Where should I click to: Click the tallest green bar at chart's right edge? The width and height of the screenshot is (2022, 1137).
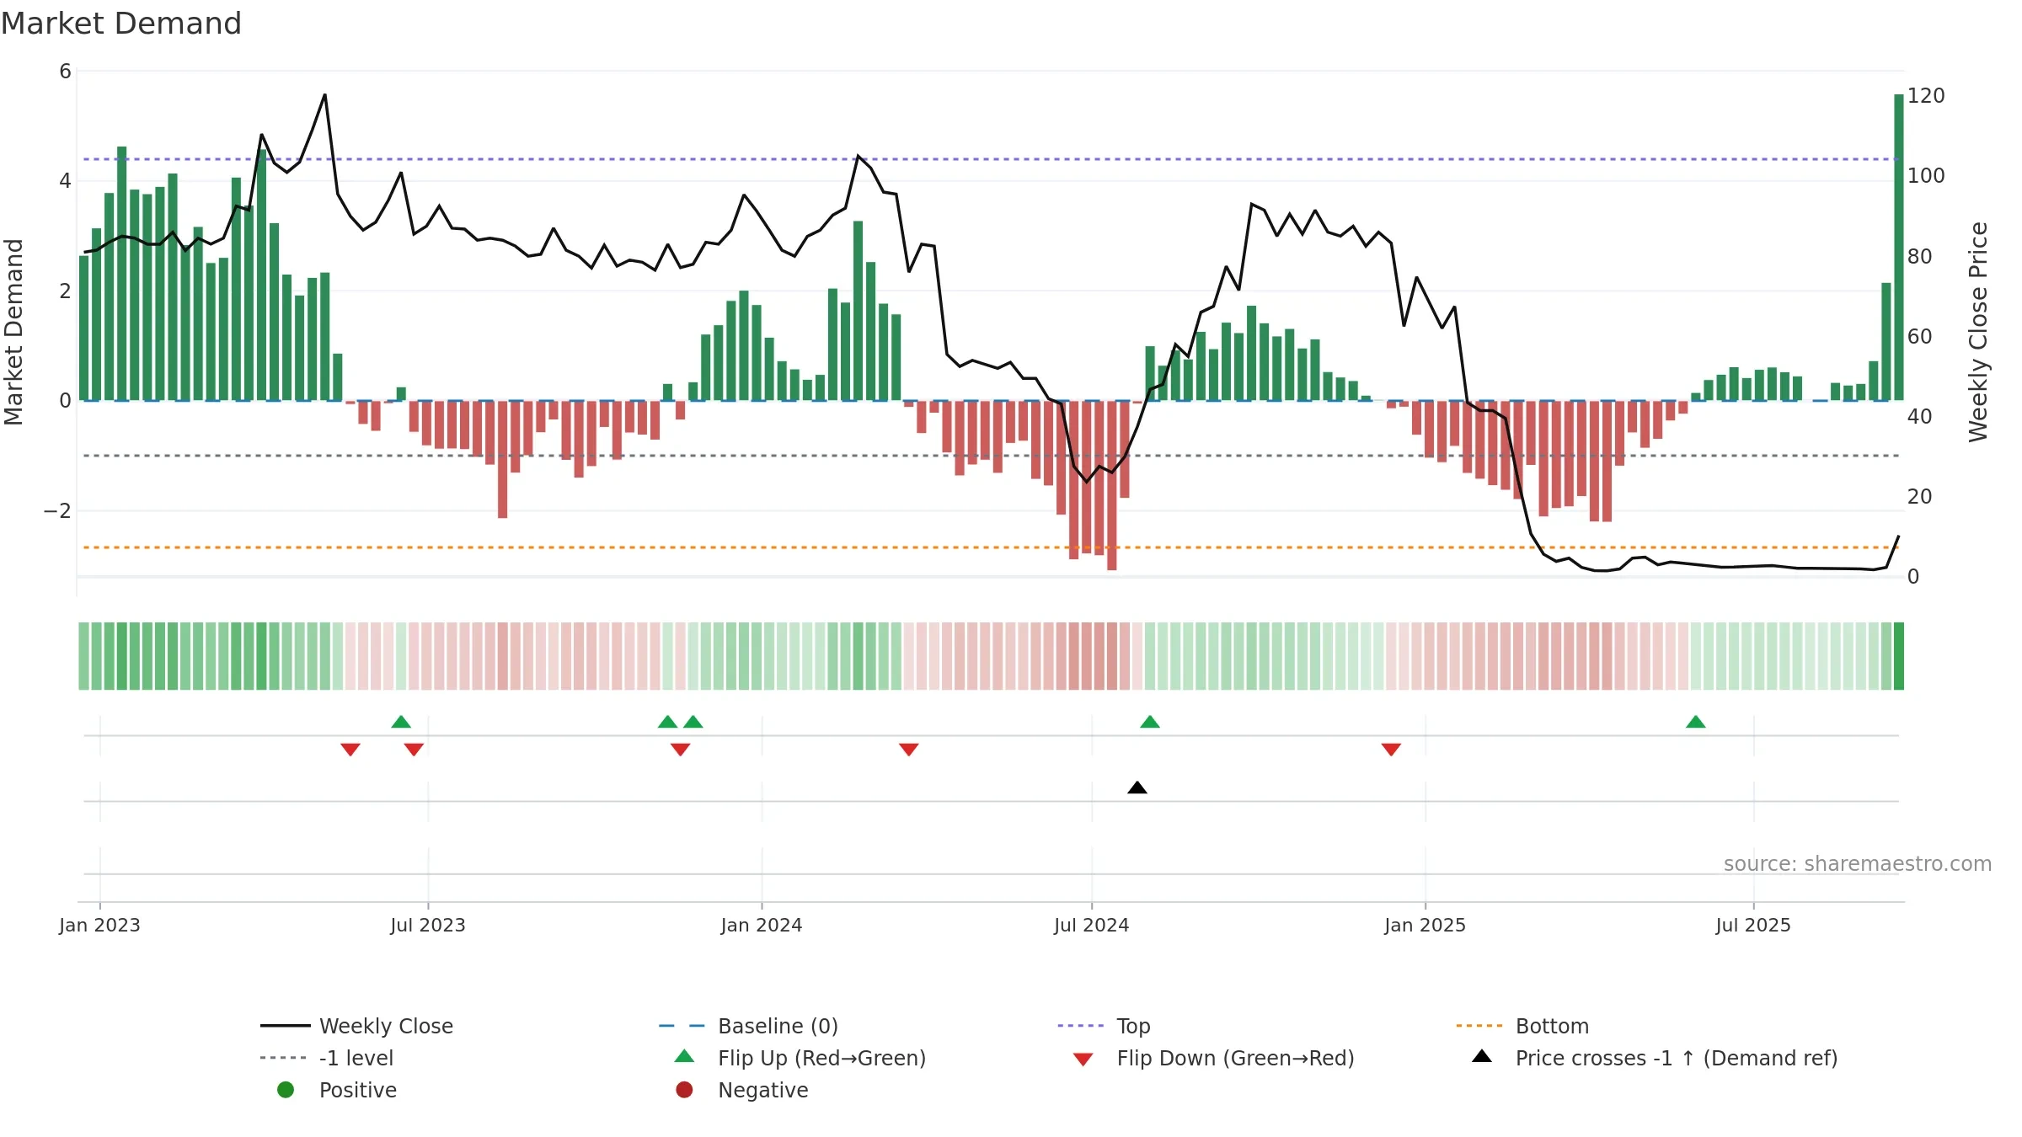click(1899, 248)
